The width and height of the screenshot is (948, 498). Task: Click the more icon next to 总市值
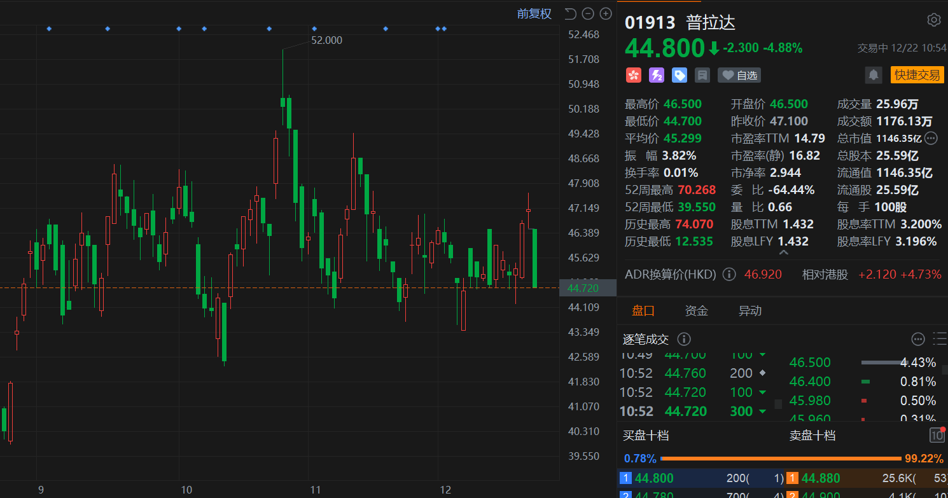931,138
